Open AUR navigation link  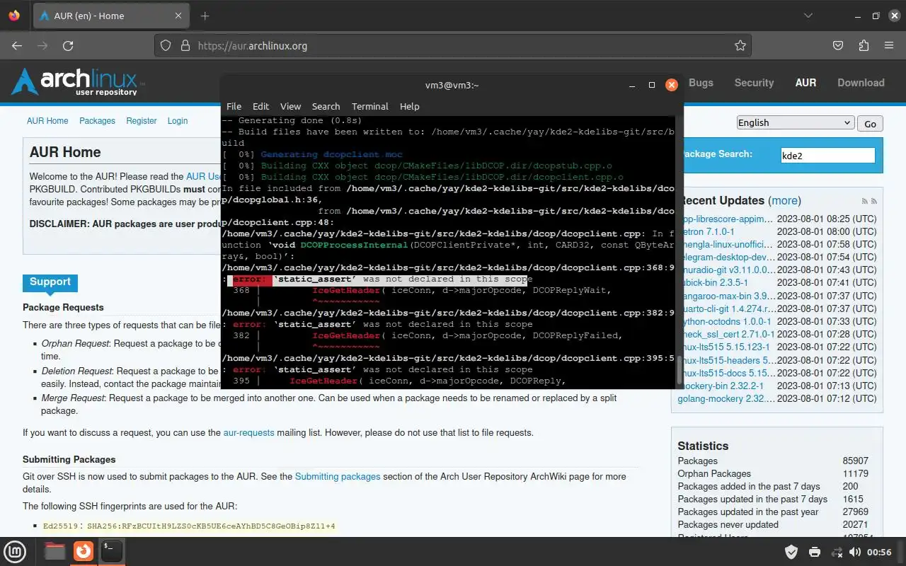coord(805,83)
